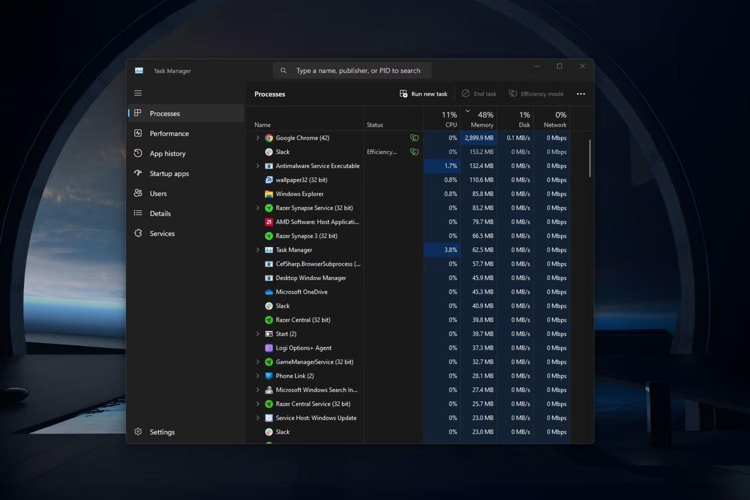Open the Settings gear icon
Screen dimensions: 750x500
coord(138,432)
